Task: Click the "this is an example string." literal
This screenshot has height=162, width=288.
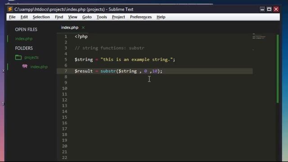Action: pos(137,59)
